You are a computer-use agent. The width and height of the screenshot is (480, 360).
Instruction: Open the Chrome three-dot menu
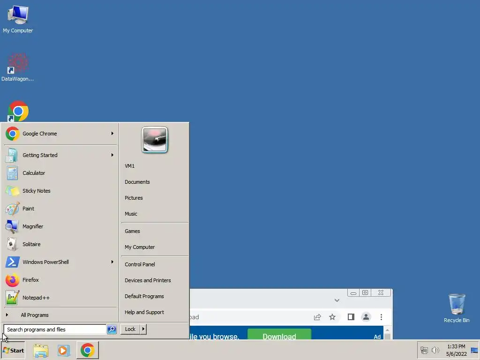(381, 317)
